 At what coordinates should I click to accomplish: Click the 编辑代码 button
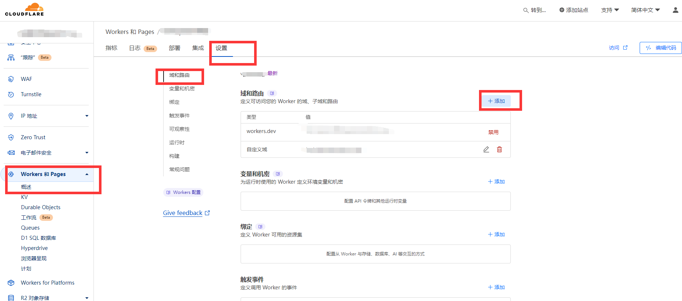pos(660,48)
